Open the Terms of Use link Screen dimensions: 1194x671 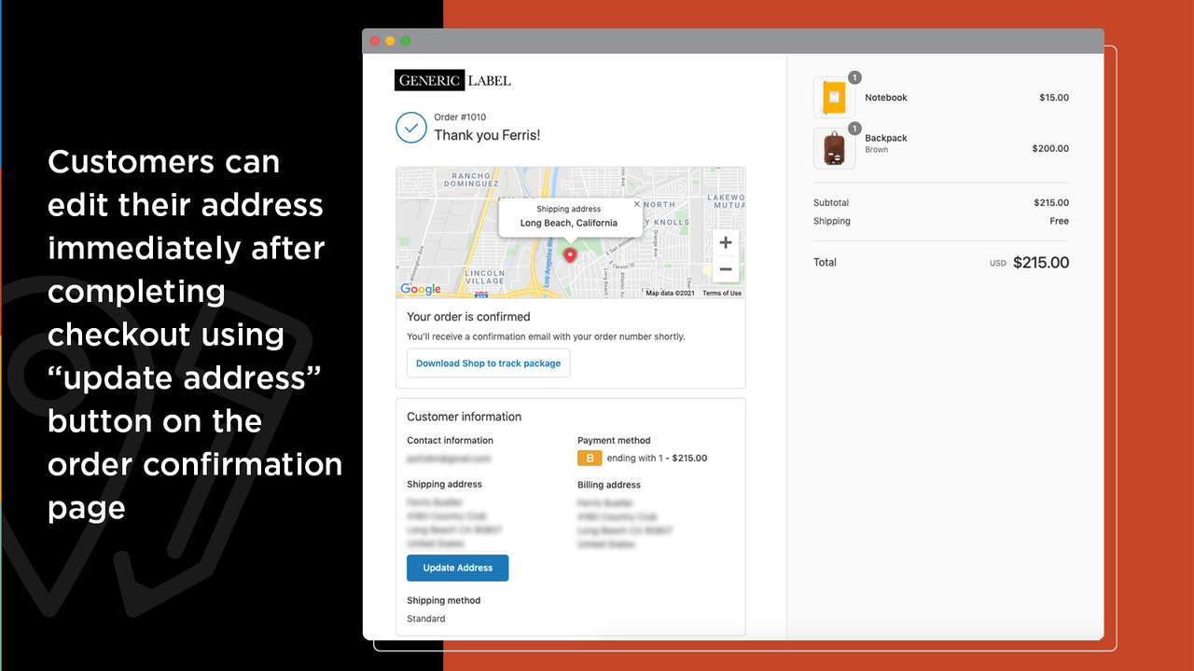tap(721, 292)
